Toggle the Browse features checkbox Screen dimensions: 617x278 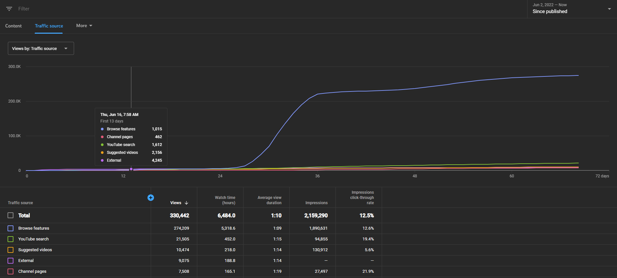coord(10,228)
